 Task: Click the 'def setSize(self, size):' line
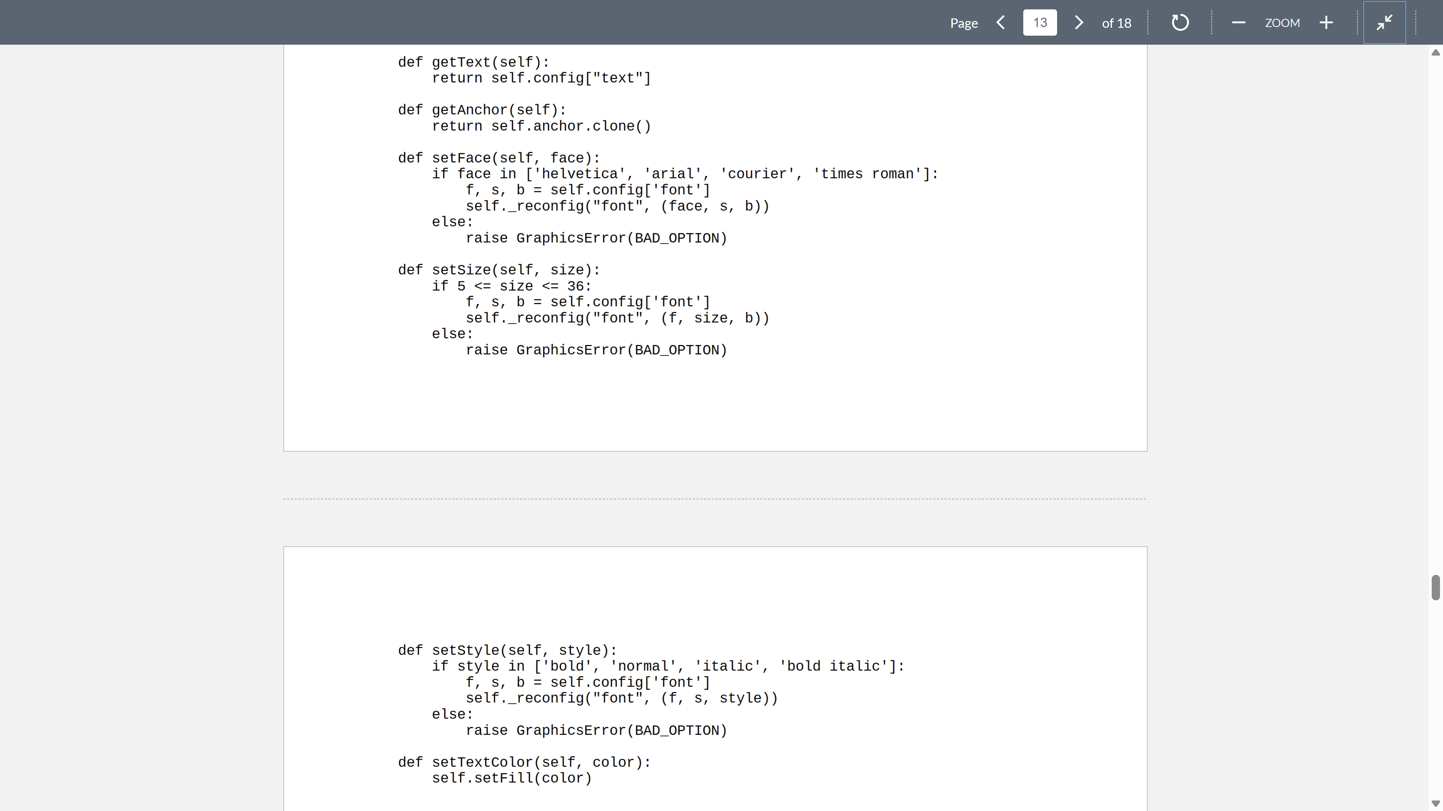click(499, 270)
